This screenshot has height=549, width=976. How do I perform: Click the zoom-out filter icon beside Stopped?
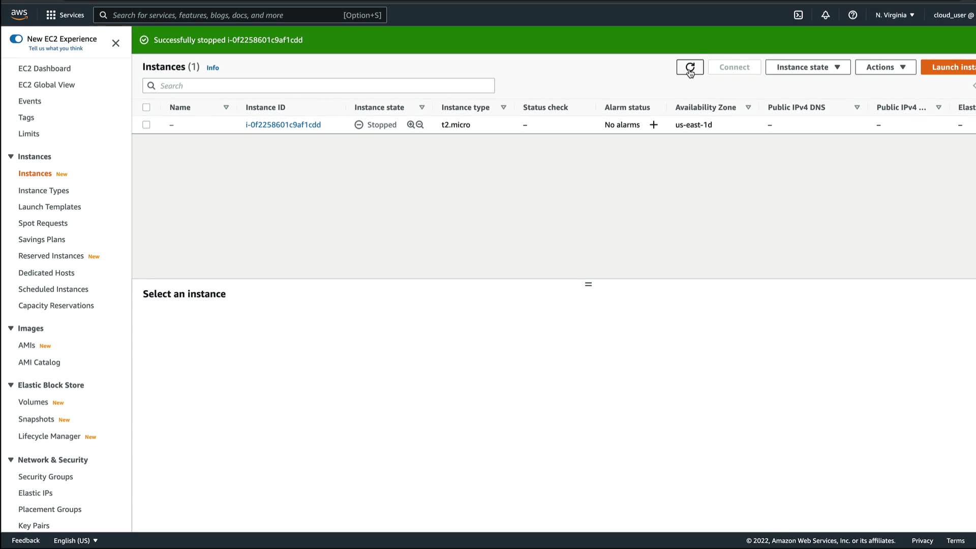click(x=420, y=125)
